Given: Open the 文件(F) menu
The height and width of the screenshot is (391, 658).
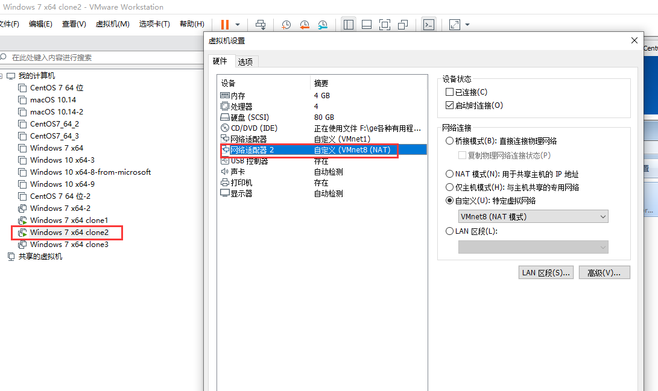Looking at the screenshot, I should click(9, 24).
